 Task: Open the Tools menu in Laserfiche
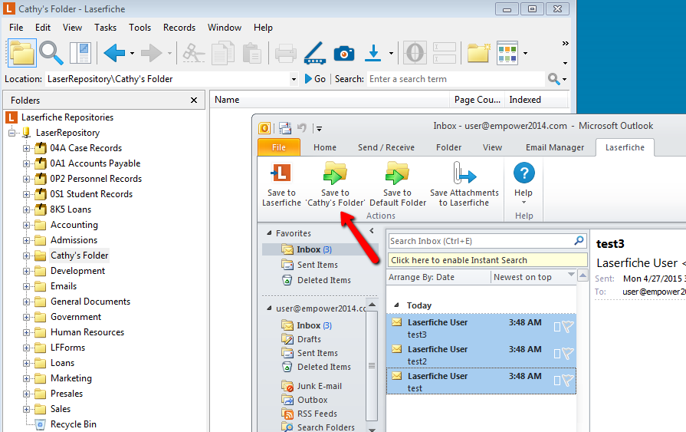point(140,28)
